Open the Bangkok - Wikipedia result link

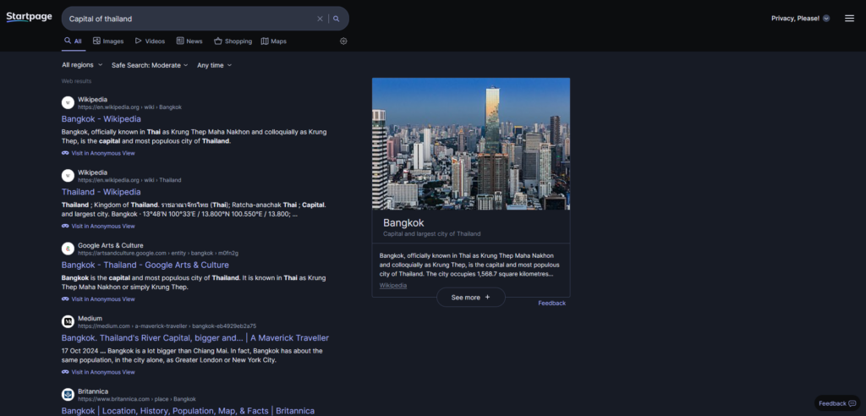tap(101, 119)
